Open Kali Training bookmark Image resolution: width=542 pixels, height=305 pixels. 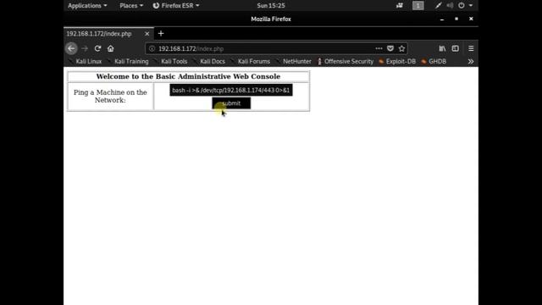point(128,62)
